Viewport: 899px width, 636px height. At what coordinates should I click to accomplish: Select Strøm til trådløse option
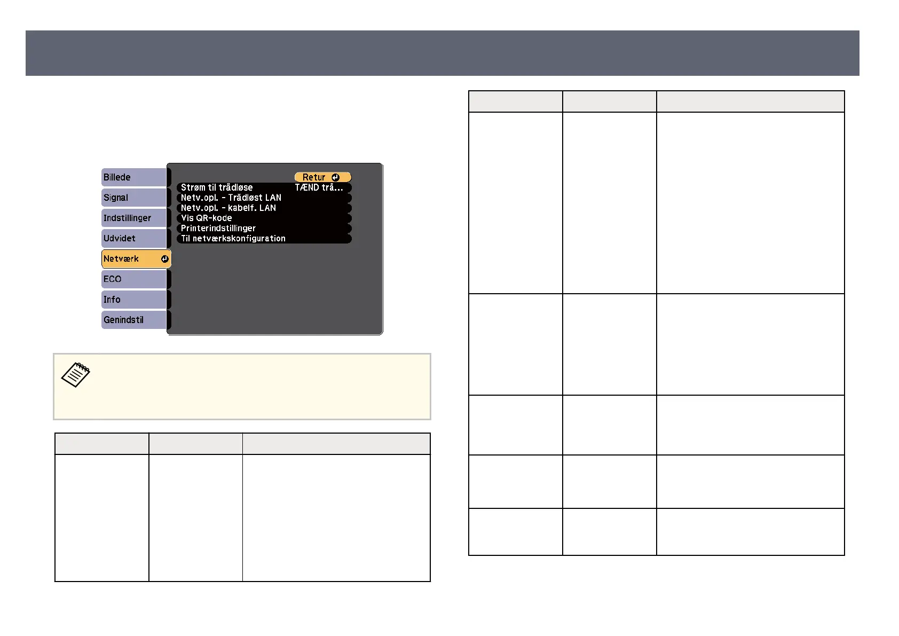(217, 187)
